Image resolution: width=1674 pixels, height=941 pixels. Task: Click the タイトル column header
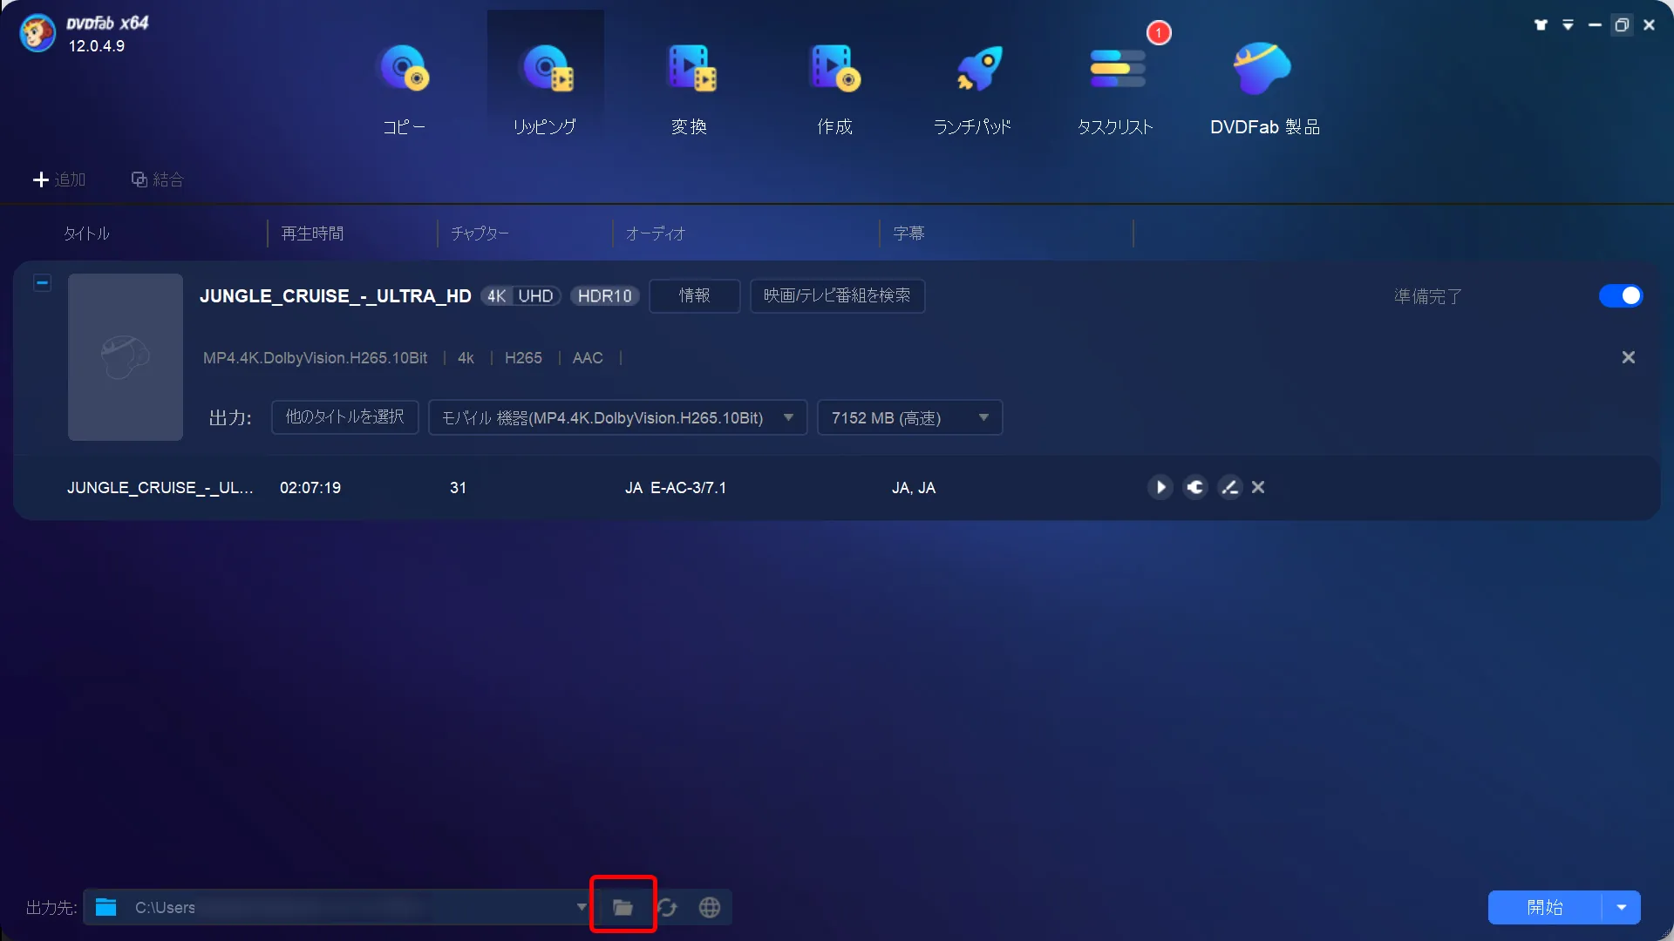tap(86, 234)
